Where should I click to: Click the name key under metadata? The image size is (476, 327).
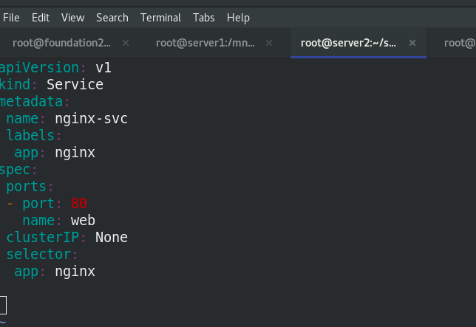(22, 119)
